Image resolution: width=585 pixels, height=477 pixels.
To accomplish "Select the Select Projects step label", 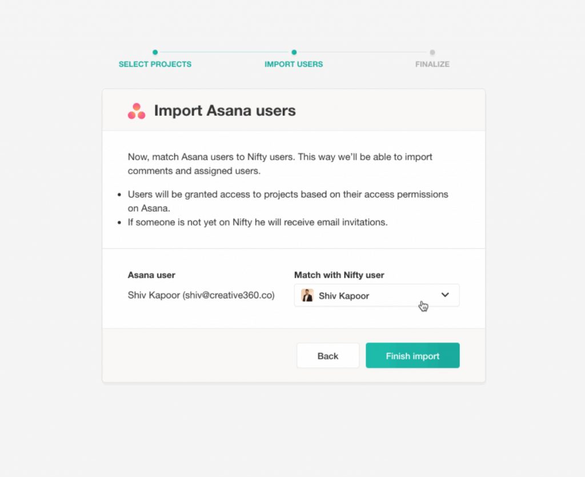I will [x=155, y=64].
